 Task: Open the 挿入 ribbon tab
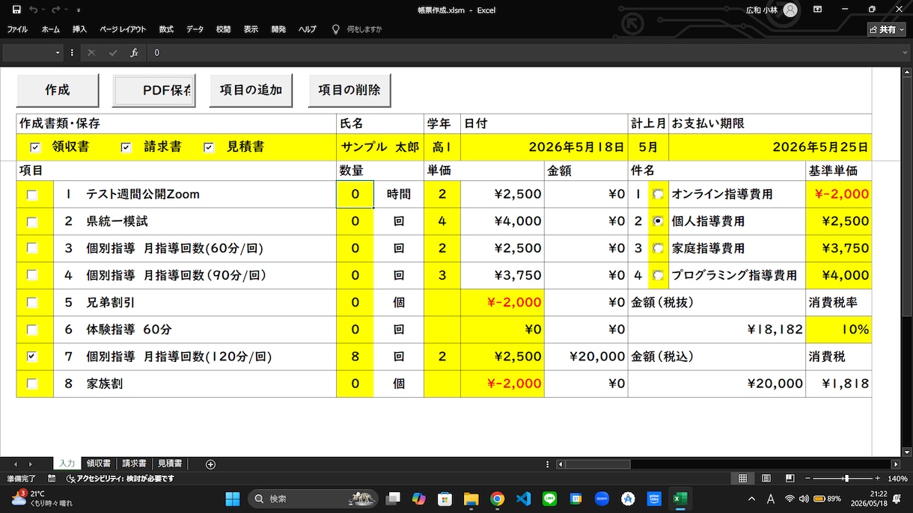79,29
